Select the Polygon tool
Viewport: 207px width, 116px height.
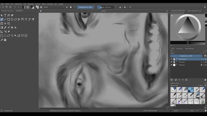[x=16, y=19]
